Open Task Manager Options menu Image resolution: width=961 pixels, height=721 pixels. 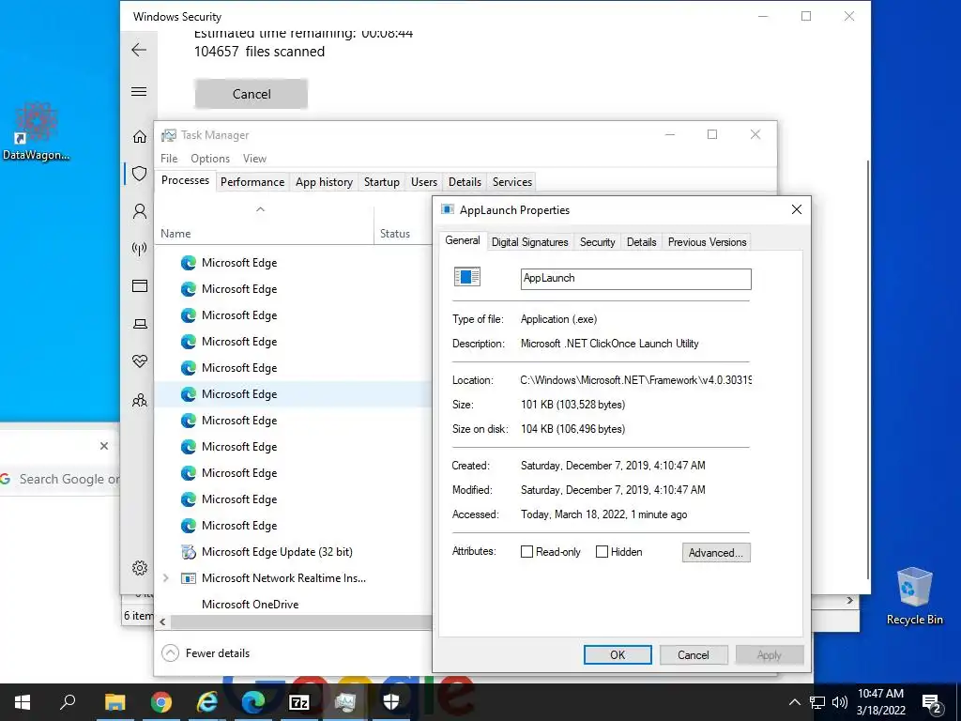tap(210, 158)
